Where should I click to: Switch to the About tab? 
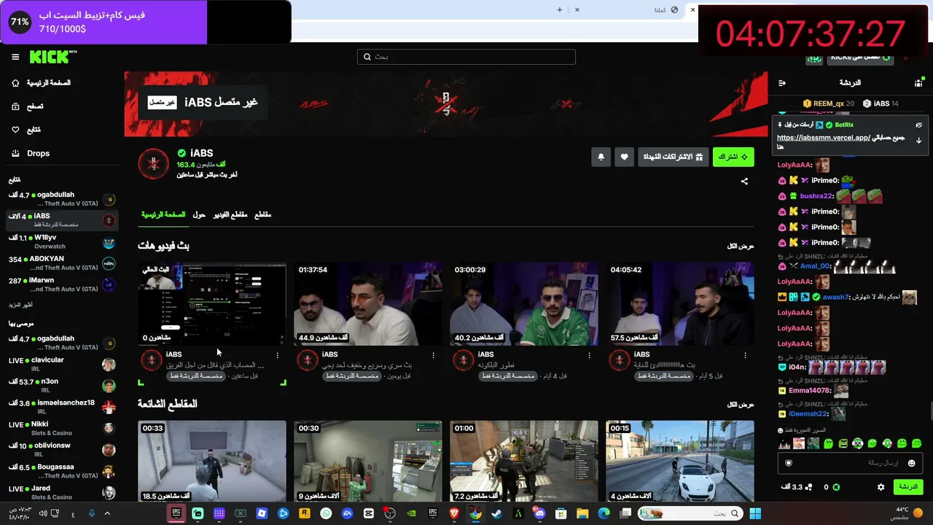pyautogui.click(x=199, y=214)
